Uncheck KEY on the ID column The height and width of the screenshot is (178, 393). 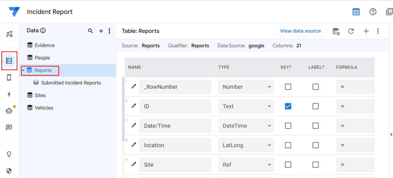(x=288, y=106)
